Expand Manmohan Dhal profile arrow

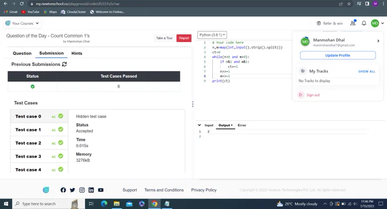pyautogui.click(x=378, y=41)
